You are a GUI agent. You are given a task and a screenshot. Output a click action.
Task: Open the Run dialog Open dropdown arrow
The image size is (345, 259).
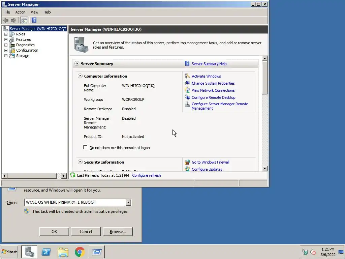pos(128,202)
